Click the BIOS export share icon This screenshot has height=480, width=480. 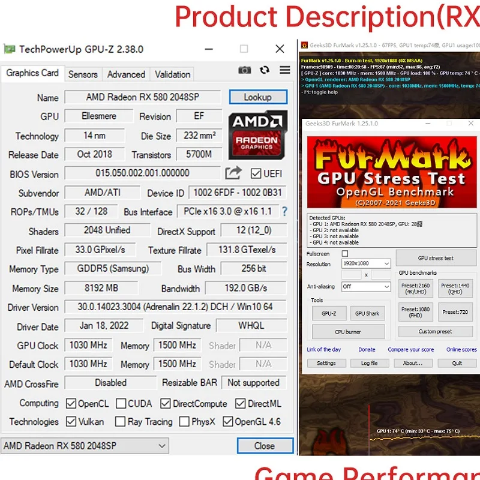(233, 173)
